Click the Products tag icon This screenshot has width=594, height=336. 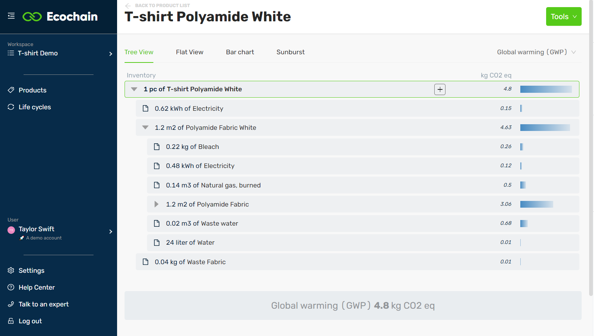coord(11,90)
